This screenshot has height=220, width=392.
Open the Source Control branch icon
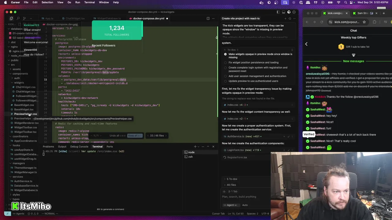coord(24,18)
